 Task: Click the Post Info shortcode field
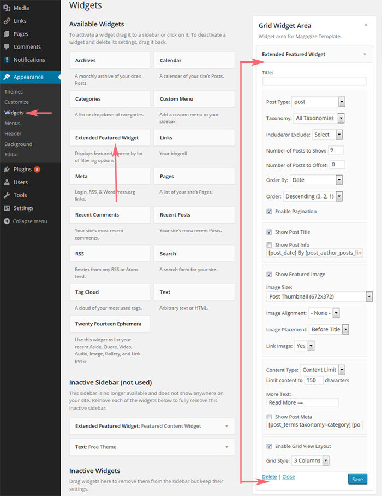(314, 253)
